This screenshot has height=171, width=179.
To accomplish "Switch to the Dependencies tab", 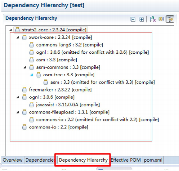I will [40, 160].
